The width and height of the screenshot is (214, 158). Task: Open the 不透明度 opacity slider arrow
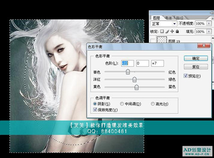209,23
